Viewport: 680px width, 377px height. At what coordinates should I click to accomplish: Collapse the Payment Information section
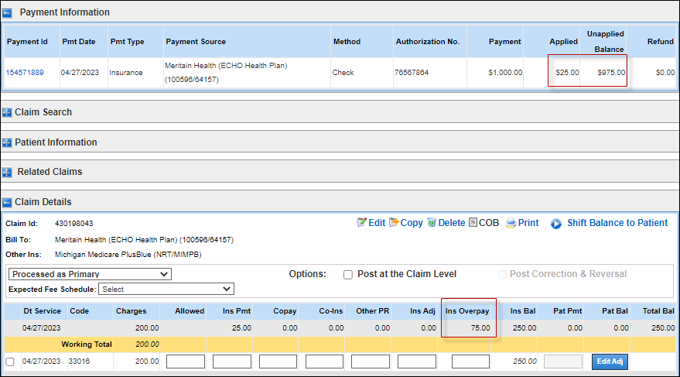[8, 12]
